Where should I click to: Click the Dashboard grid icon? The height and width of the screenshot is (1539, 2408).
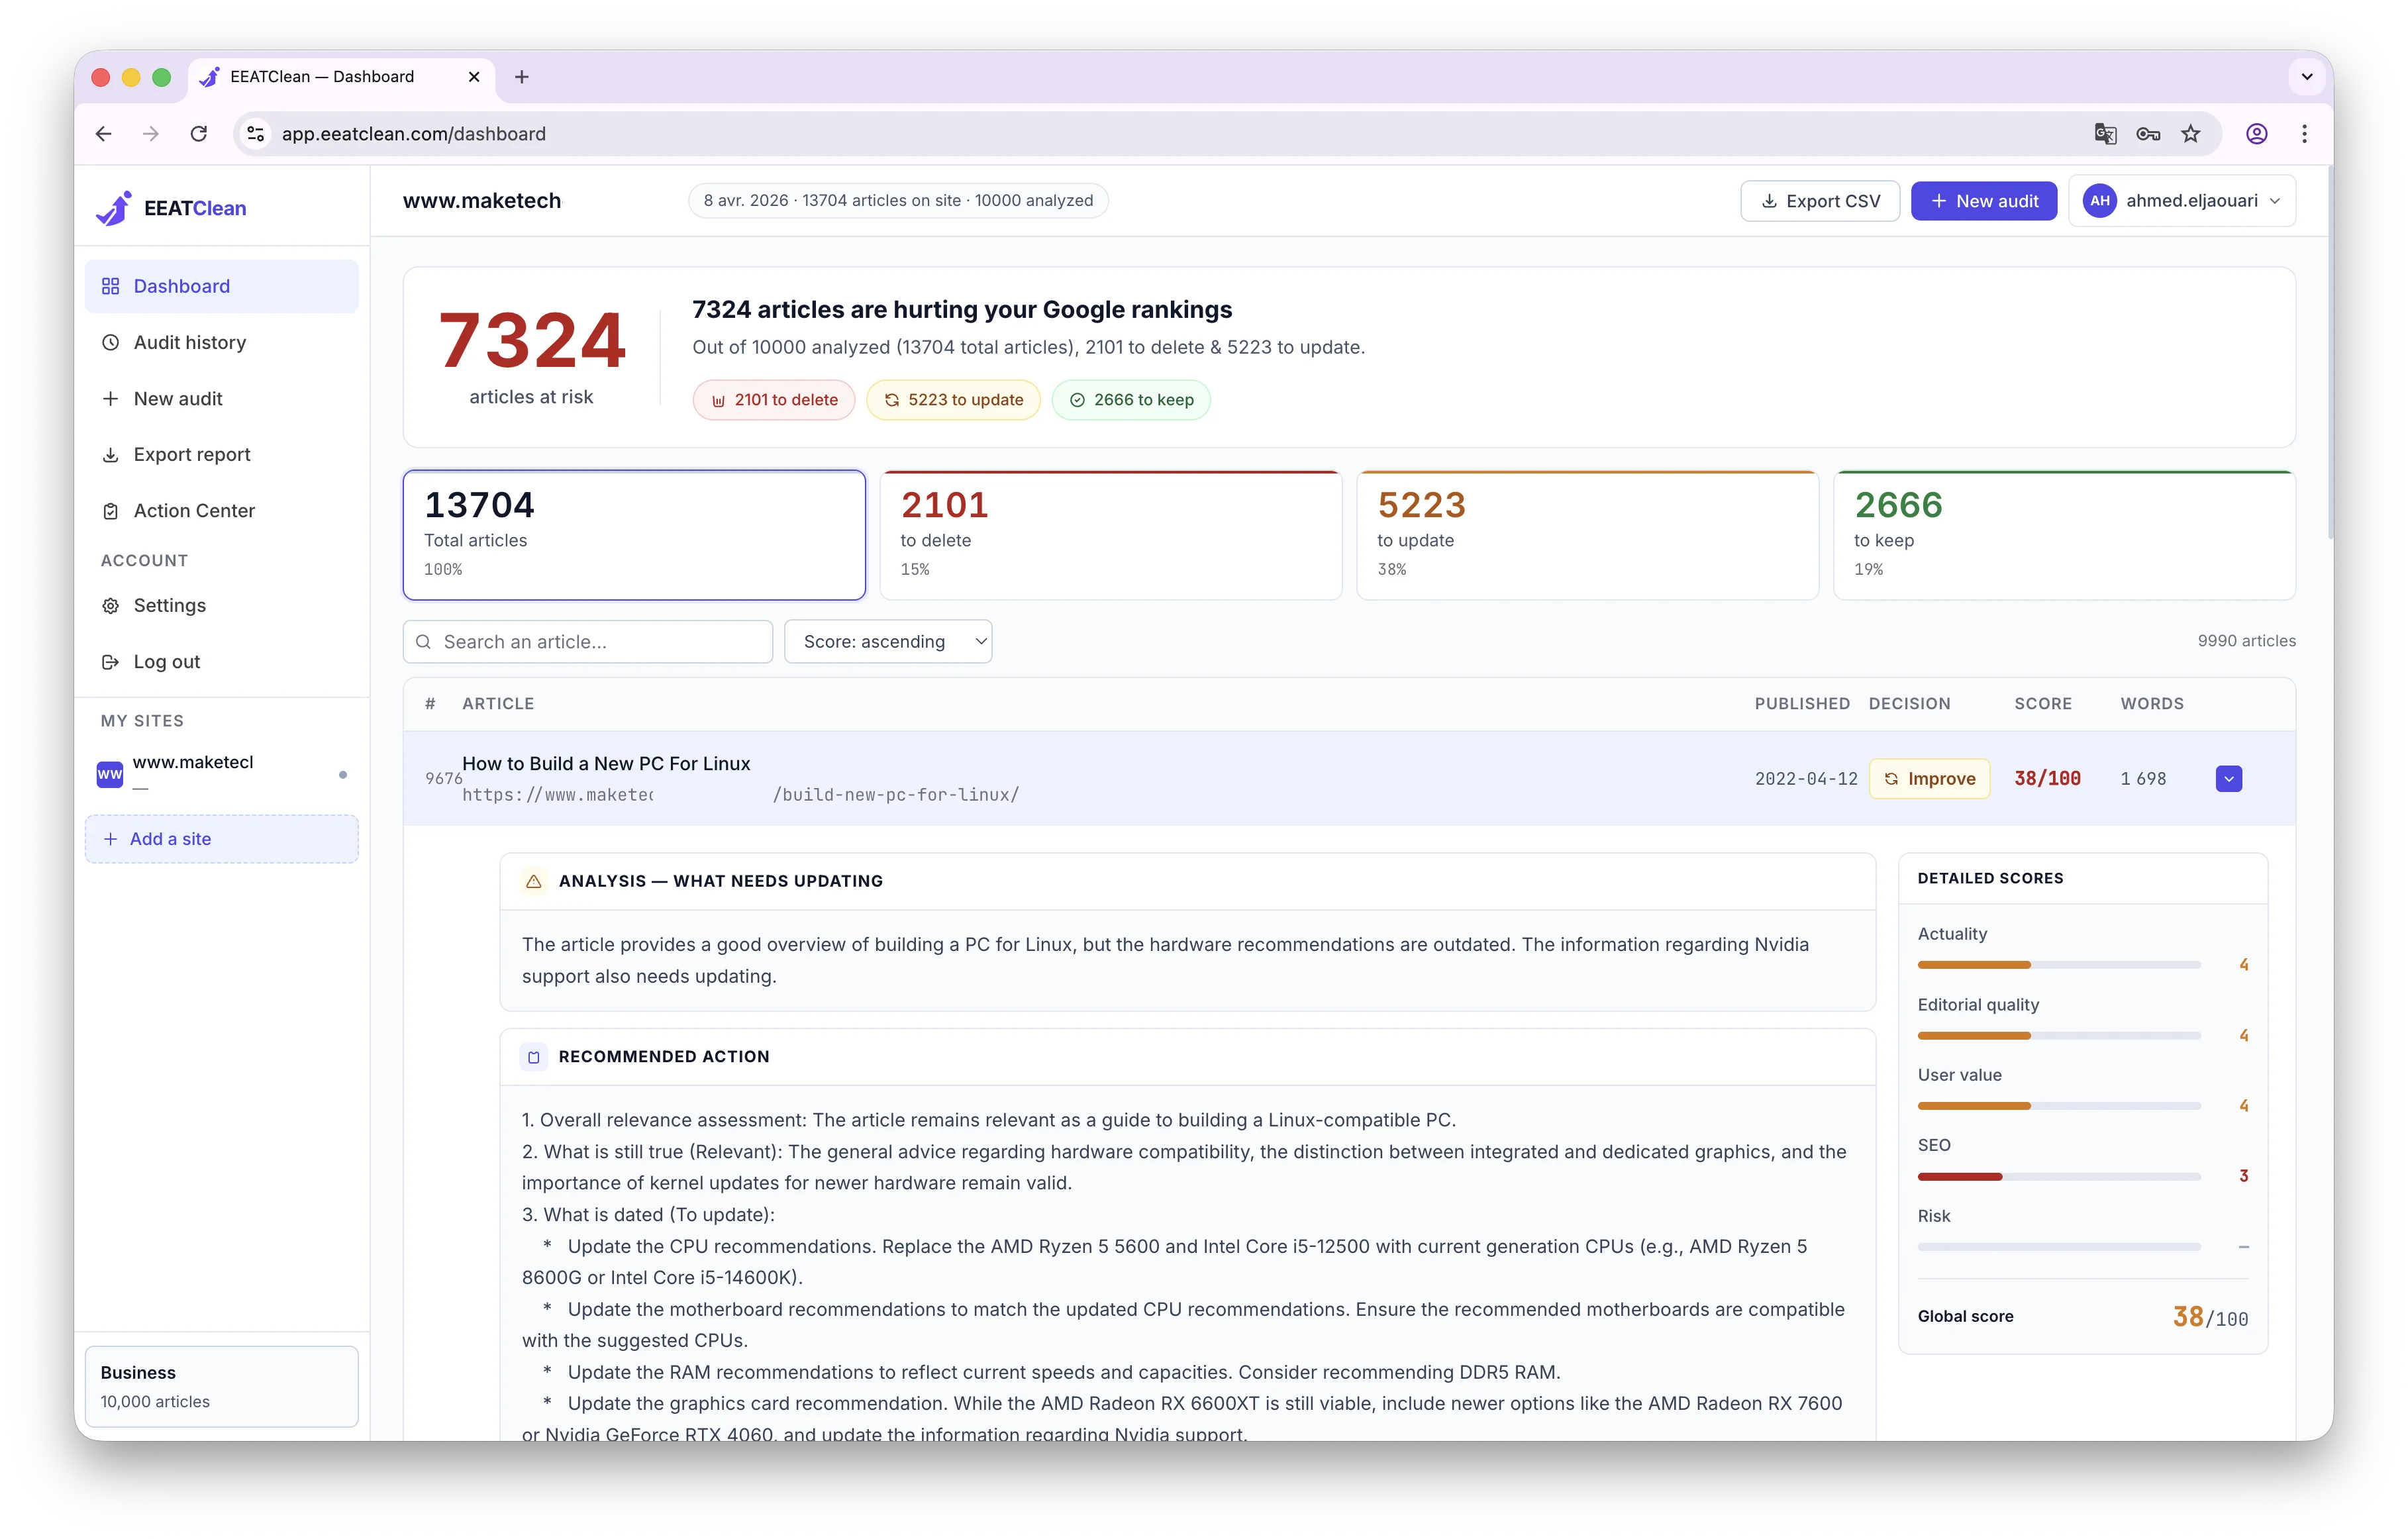pos(111,286)
